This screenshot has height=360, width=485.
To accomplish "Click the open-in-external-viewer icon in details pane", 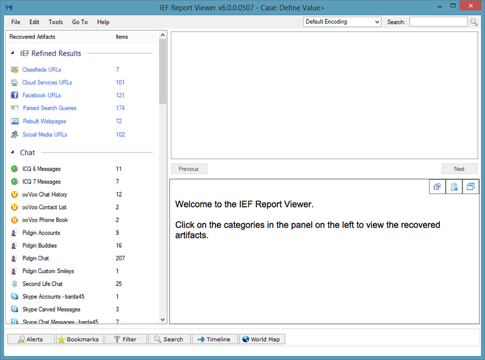I will point(438,186).
